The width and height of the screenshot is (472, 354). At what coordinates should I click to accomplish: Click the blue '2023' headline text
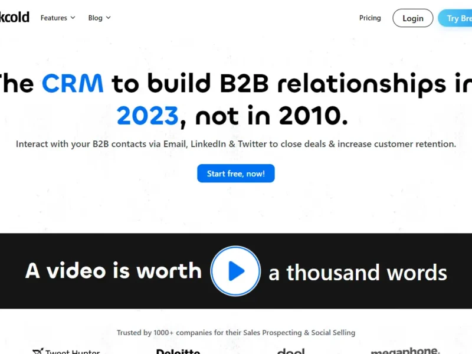(x=147, y=116)
